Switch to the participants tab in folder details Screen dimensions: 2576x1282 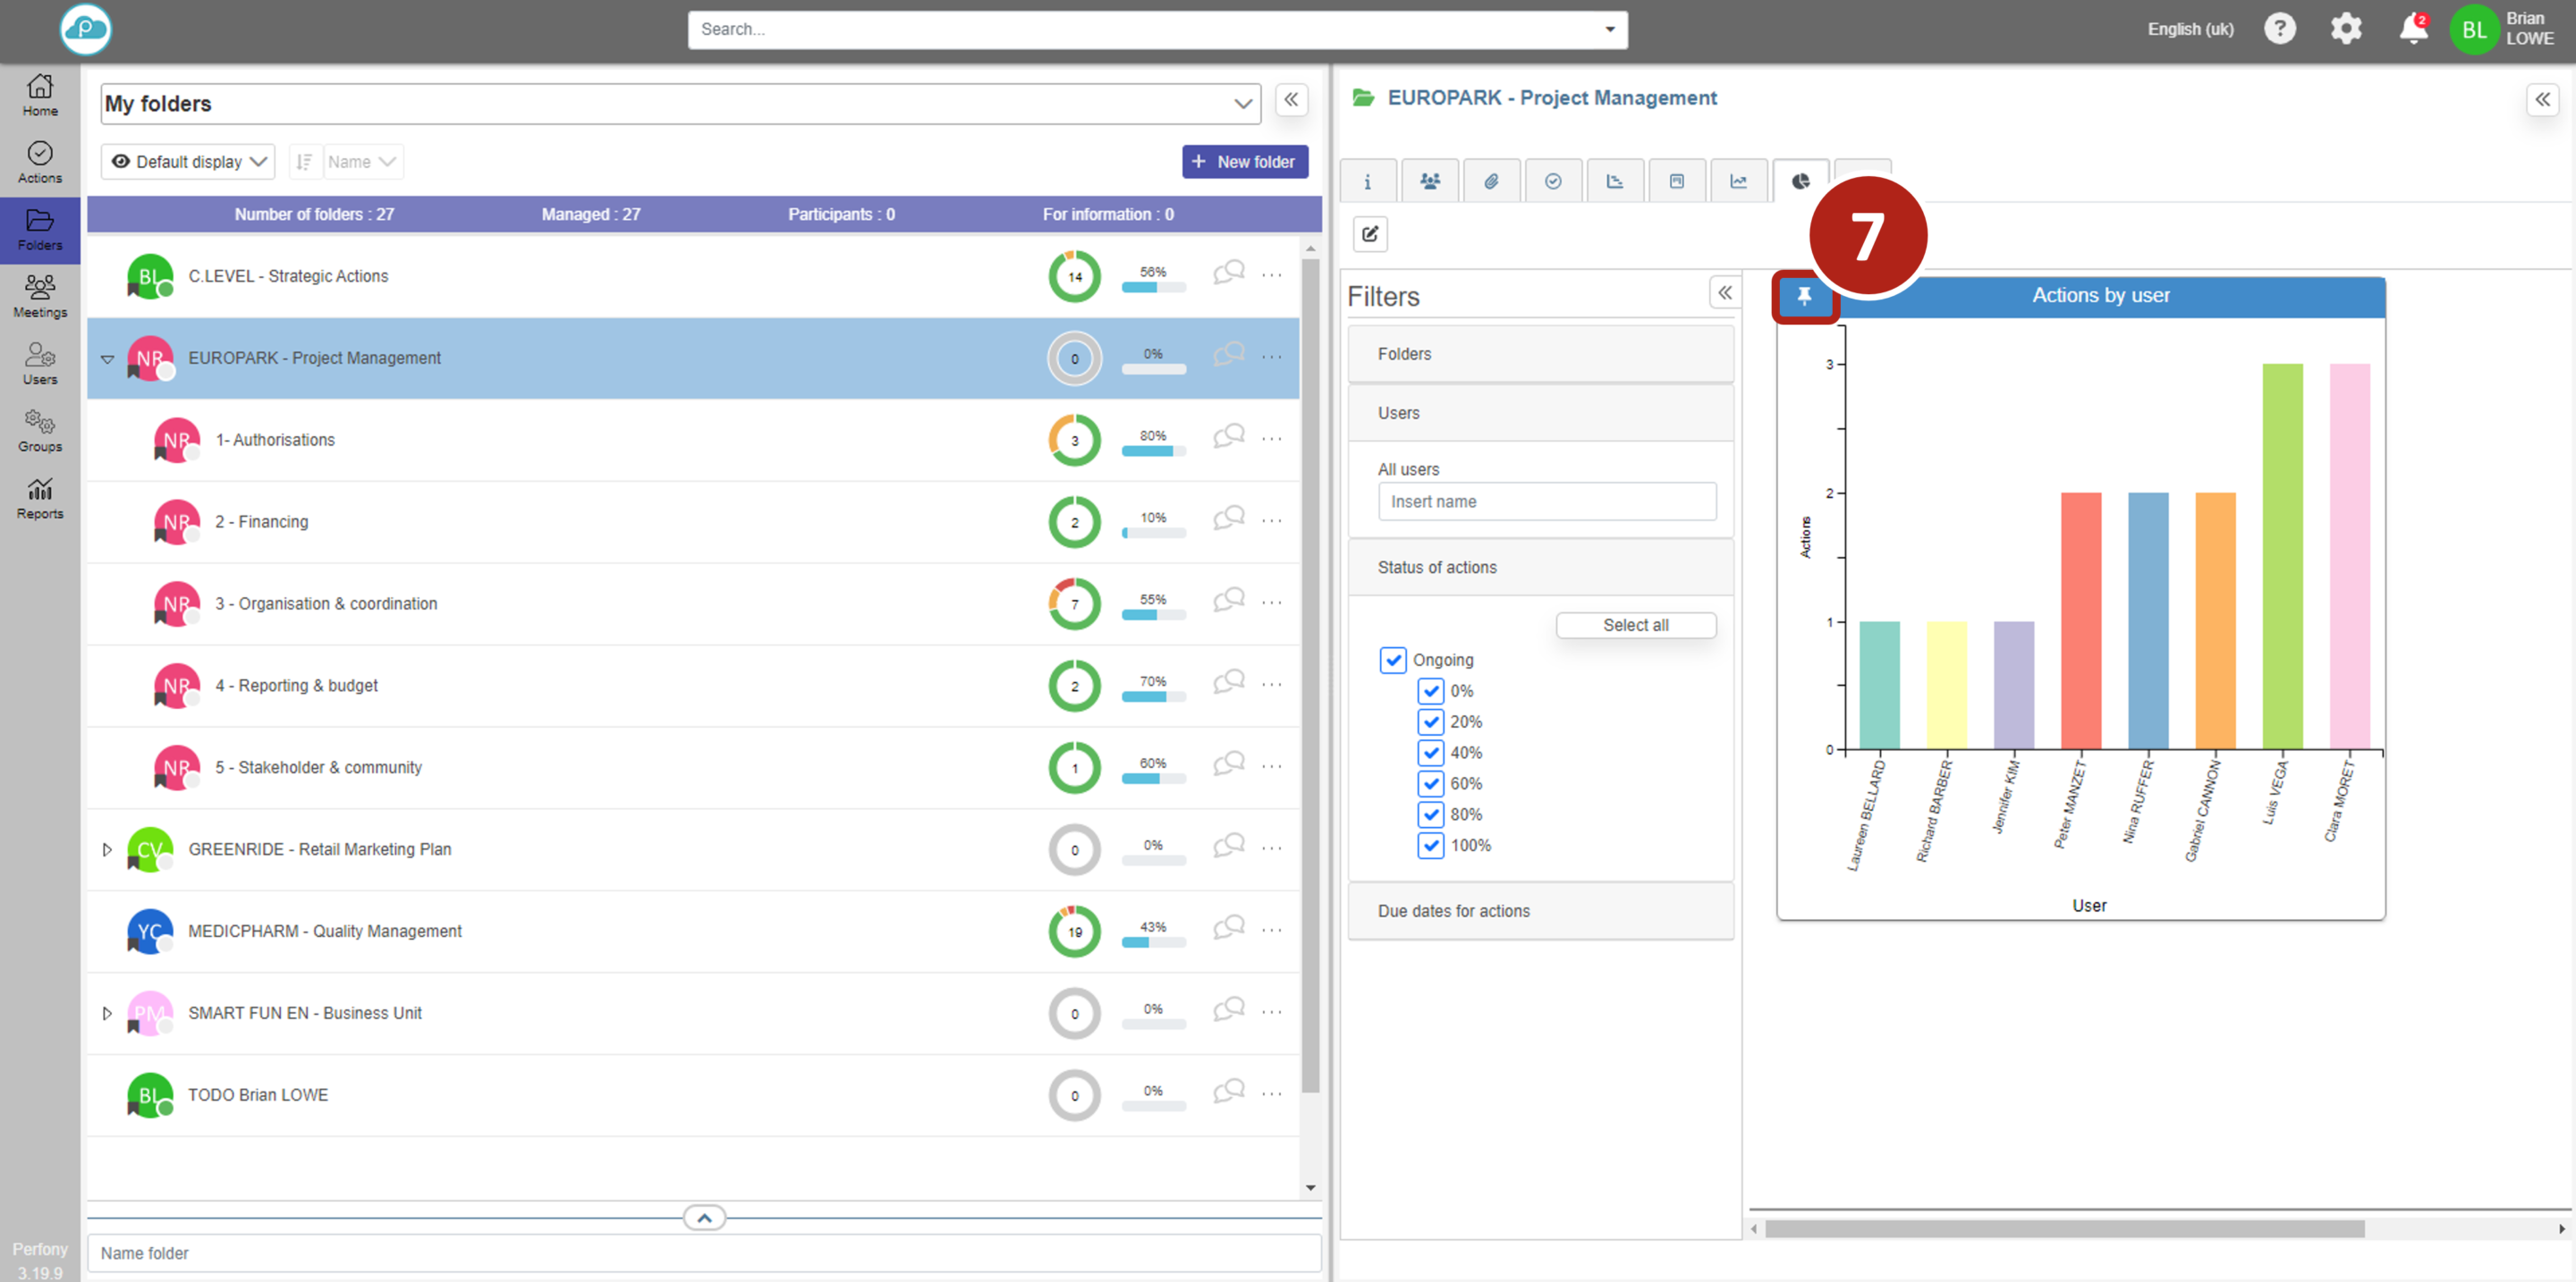[x=1429, y=181]
